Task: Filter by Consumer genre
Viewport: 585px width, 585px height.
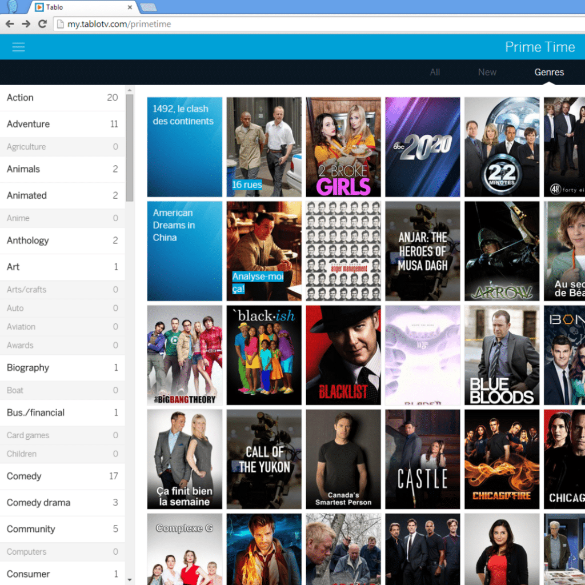Action: point(62,574)
